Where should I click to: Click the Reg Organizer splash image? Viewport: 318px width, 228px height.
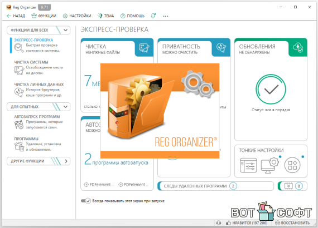pos(160,111)
